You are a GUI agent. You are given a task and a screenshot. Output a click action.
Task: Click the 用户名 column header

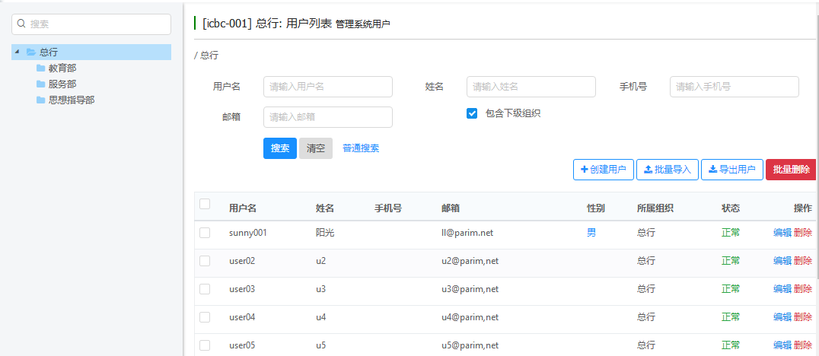tap(242, 208)
